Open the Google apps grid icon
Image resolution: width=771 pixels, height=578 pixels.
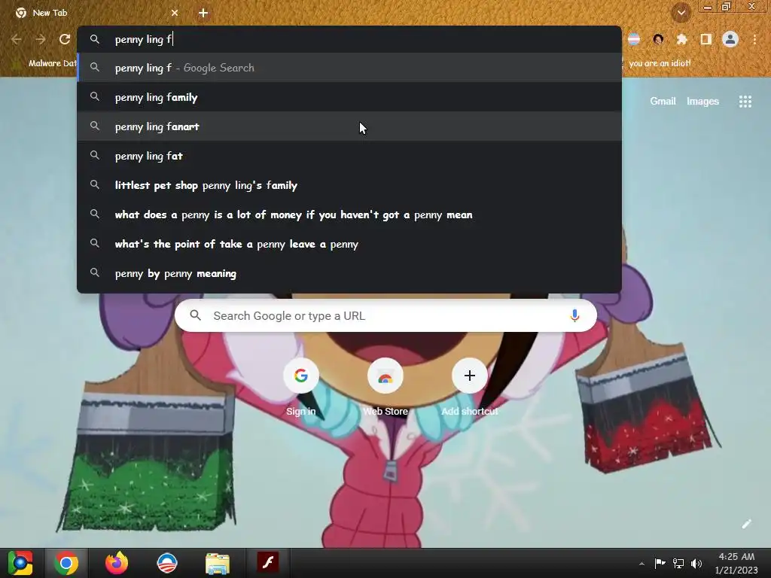[x=745, y=102]
